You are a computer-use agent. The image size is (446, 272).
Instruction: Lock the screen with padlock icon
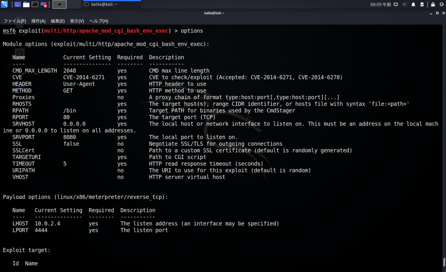click(x=433, y=4)
